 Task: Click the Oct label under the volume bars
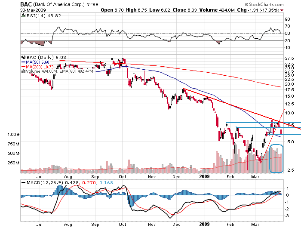click(x=123, y=176)
